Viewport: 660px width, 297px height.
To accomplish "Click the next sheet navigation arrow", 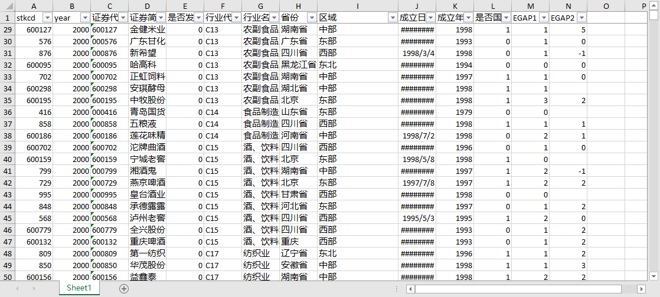I will tap(34, 288).
